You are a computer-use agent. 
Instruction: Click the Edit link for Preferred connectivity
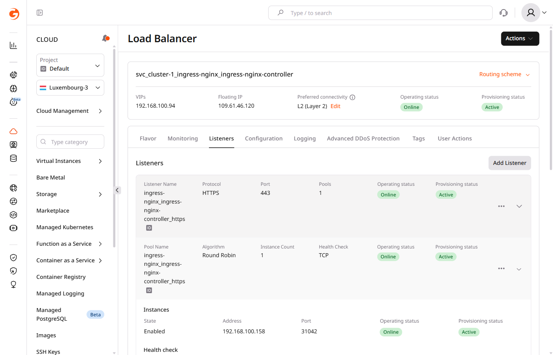tap(335, 106)
